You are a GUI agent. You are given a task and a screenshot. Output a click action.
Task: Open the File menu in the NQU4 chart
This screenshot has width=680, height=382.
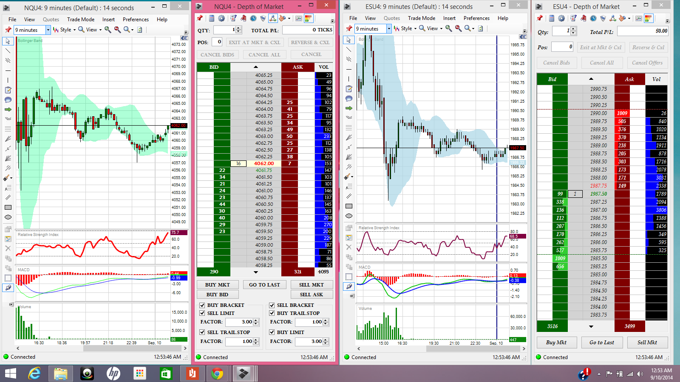click(12, 20)
